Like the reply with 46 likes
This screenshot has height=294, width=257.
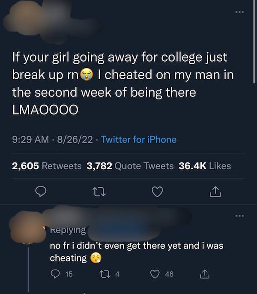(162, 274)
